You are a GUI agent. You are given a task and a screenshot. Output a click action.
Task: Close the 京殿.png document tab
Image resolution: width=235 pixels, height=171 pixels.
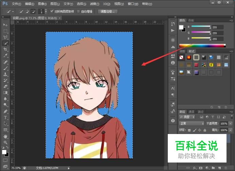tap(60, 18)
